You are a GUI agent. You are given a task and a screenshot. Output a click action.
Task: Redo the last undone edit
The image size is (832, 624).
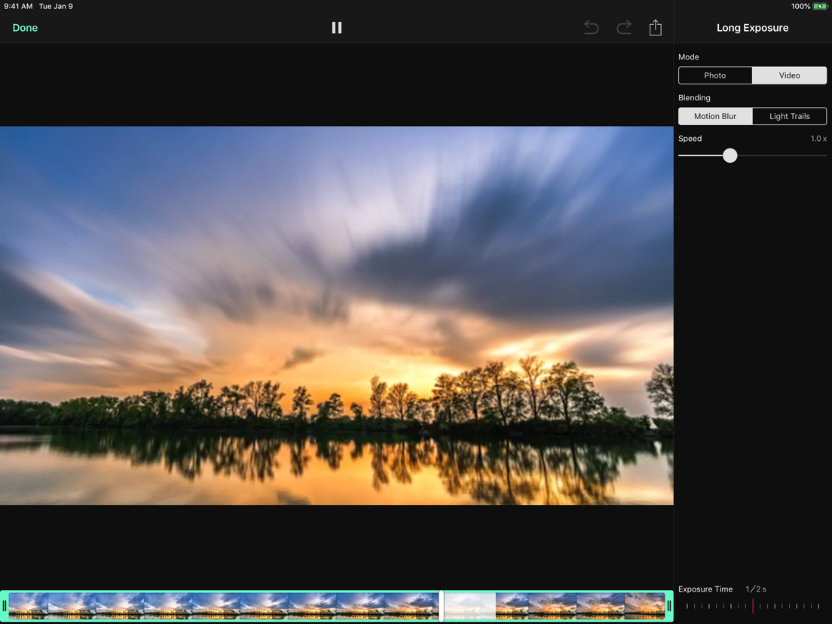pyautogui.click(x=624, y=28)
